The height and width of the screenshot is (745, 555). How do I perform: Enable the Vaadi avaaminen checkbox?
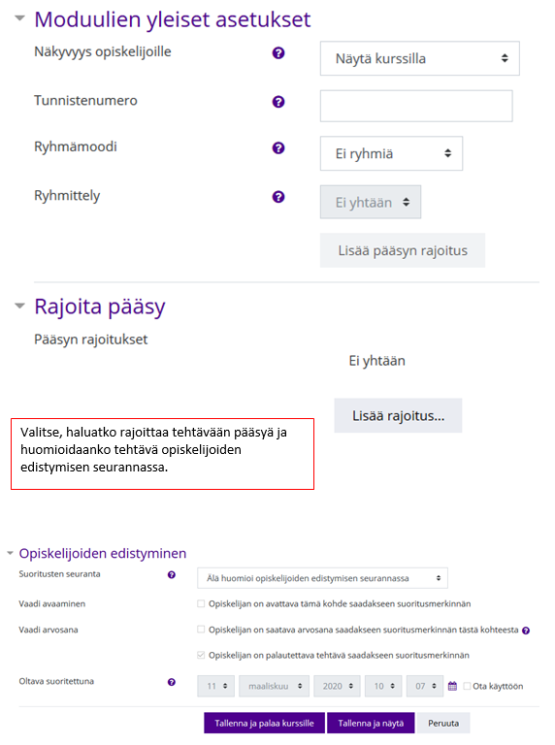point(201,604)
